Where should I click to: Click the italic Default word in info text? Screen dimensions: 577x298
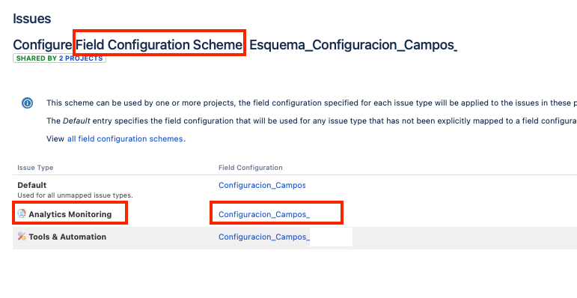tap(76, 121)
